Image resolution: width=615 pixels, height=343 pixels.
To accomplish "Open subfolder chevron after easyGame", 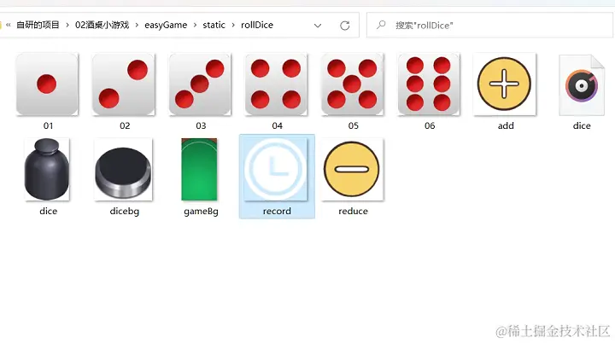I will point(195,25).
